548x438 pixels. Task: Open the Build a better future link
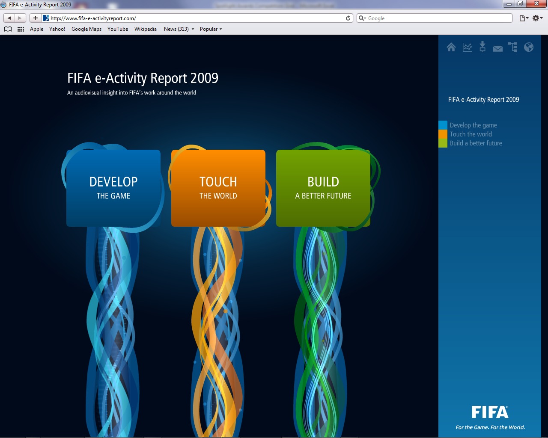[476, 143]
